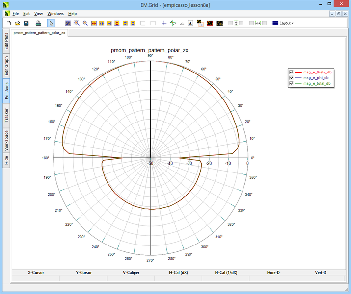The width and height of the screenshot is (351, 294).
Task: Toggle the mag_e_phi_db trace checkbox
Action: tap(292, 78)
